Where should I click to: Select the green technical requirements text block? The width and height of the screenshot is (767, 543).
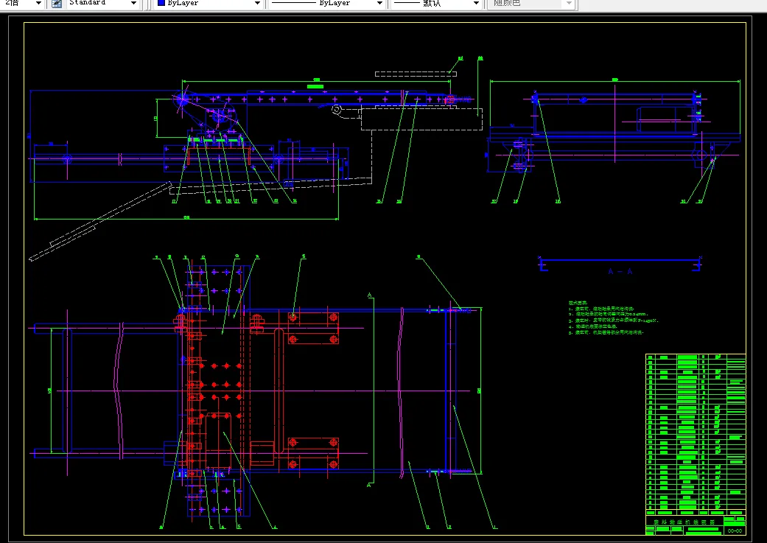pos(614,318)
